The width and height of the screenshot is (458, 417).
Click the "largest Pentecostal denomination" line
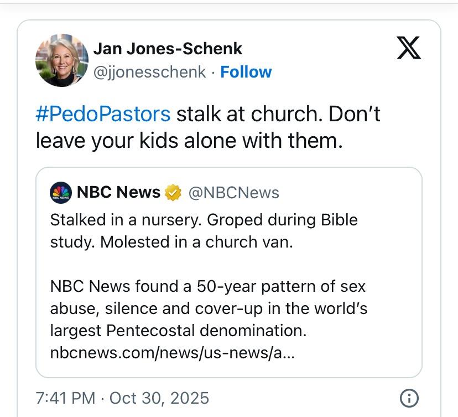click(x=178, y=331)
